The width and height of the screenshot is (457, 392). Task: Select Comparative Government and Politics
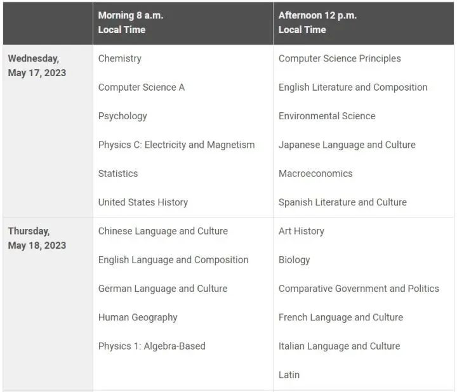[359, 289]
